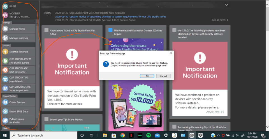Click the Windows search box

click(42, 135)
